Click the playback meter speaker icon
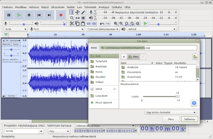The height and width of the screenshot is (139, 213). (x=91, y=18)
